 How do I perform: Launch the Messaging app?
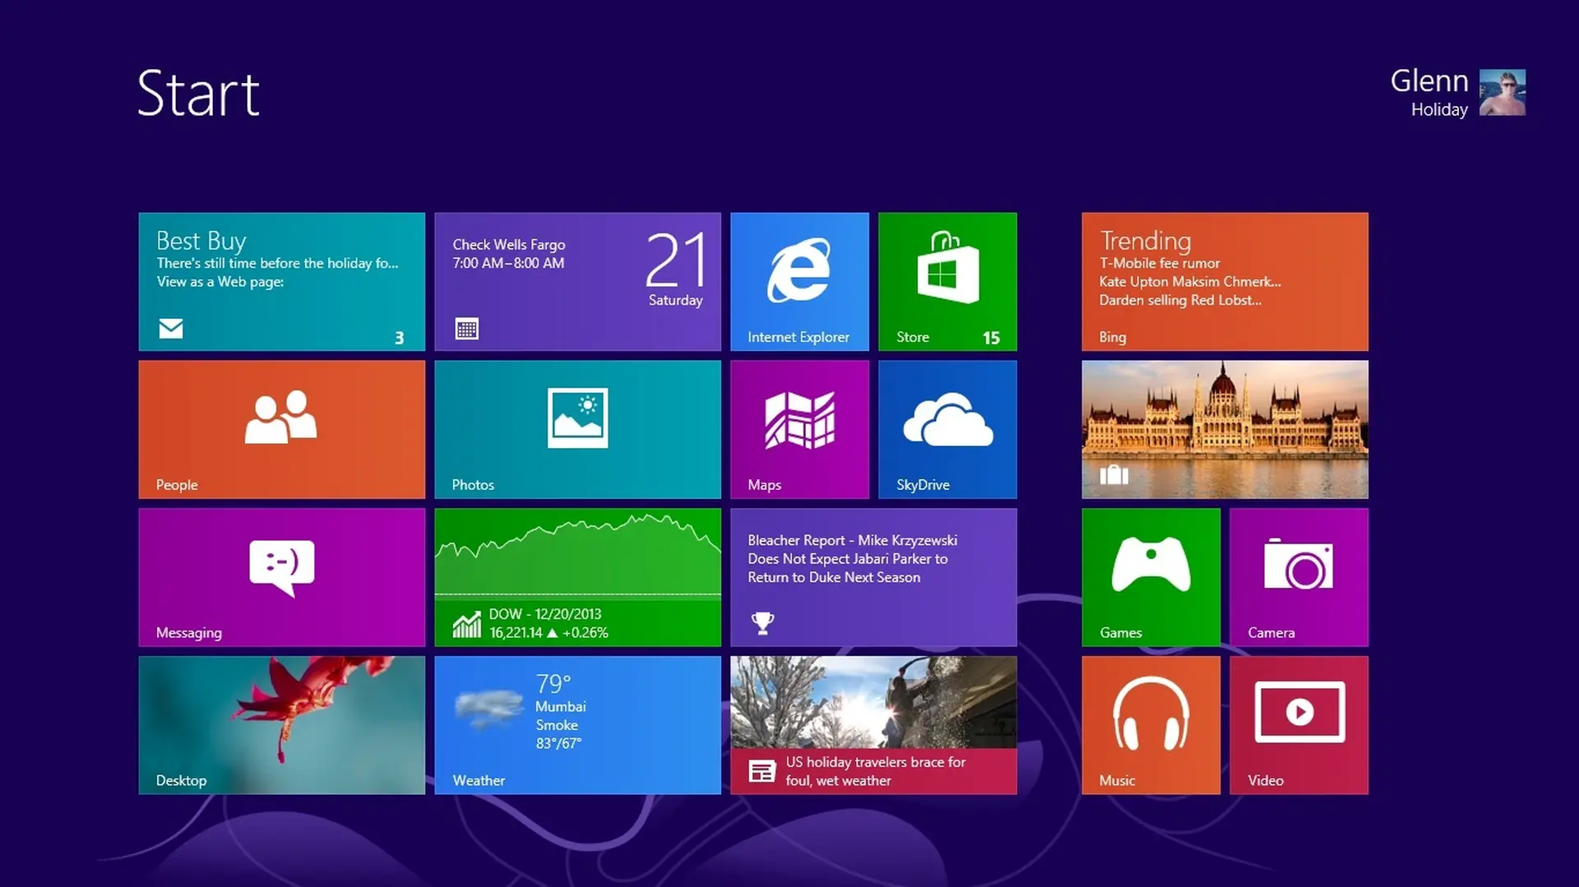(x=280, y=575)
